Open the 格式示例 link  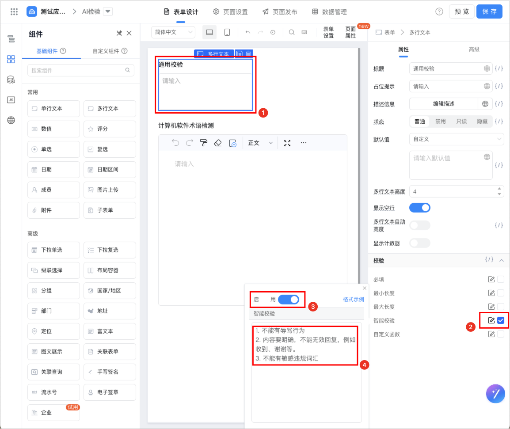[353, 300]
